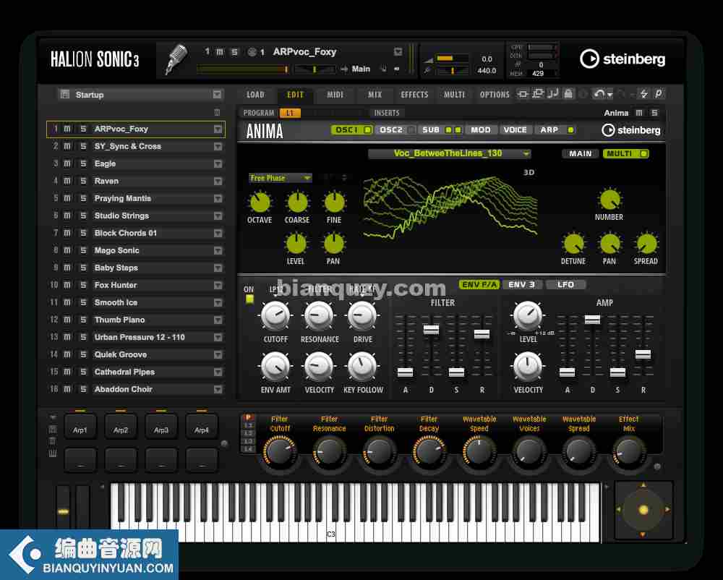
Task: Click the AMP Release fader
Action: [x=643, y=354]
